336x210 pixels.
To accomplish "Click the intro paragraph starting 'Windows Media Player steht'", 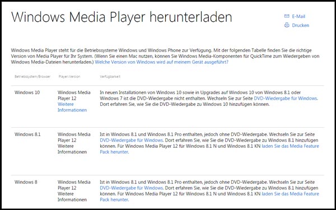I will (x=165, y=56).
